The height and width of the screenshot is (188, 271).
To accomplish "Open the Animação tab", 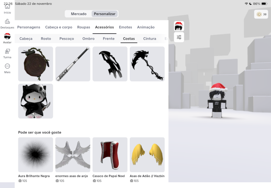I will coord(146,27).
